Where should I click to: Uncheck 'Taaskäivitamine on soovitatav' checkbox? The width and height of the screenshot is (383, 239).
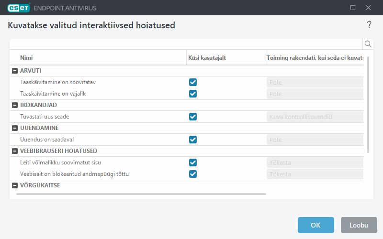pyautogui.click(x=193, y=82)
